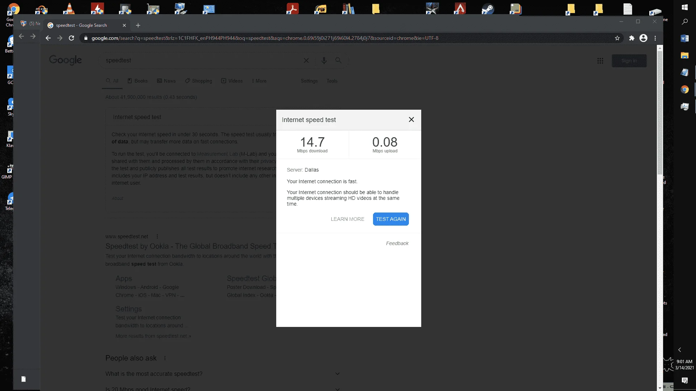Open options dots beside People also ask
This screenshot has height=391, width=696.
165,358
